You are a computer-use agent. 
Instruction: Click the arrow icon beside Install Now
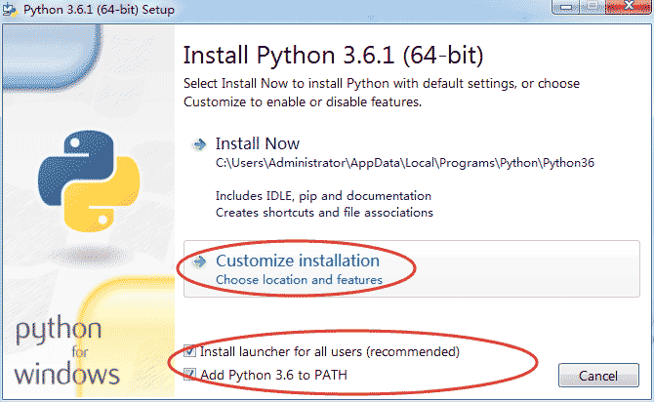200,144
